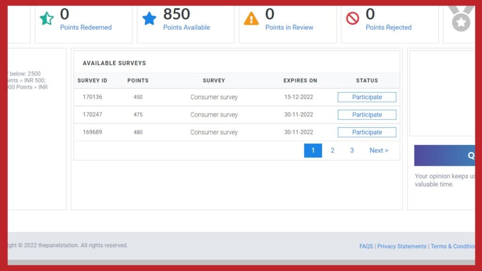This screenshot has width=482, height=271.
Task: Click the expiry date 15-12-2022
Action: [x=298, y=97]
